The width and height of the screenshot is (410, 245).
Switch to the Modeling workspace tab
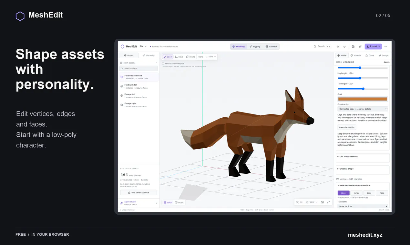pyautogui.click(x=239, y=46)
